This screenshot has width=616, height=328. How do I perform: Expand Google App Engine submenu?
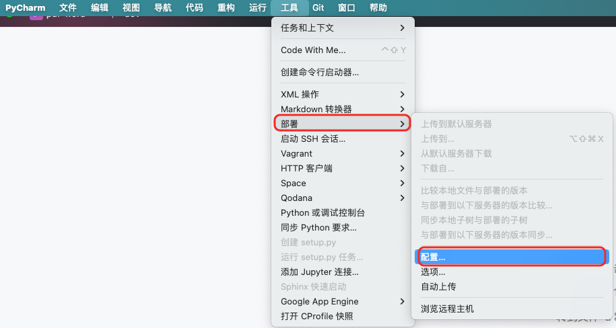(343, 301)
